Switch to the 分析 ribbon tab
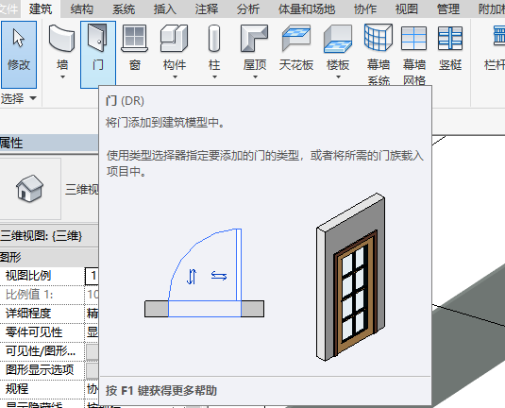The height and width of the screenshot is (408, 505). click(x=248, y=8)
